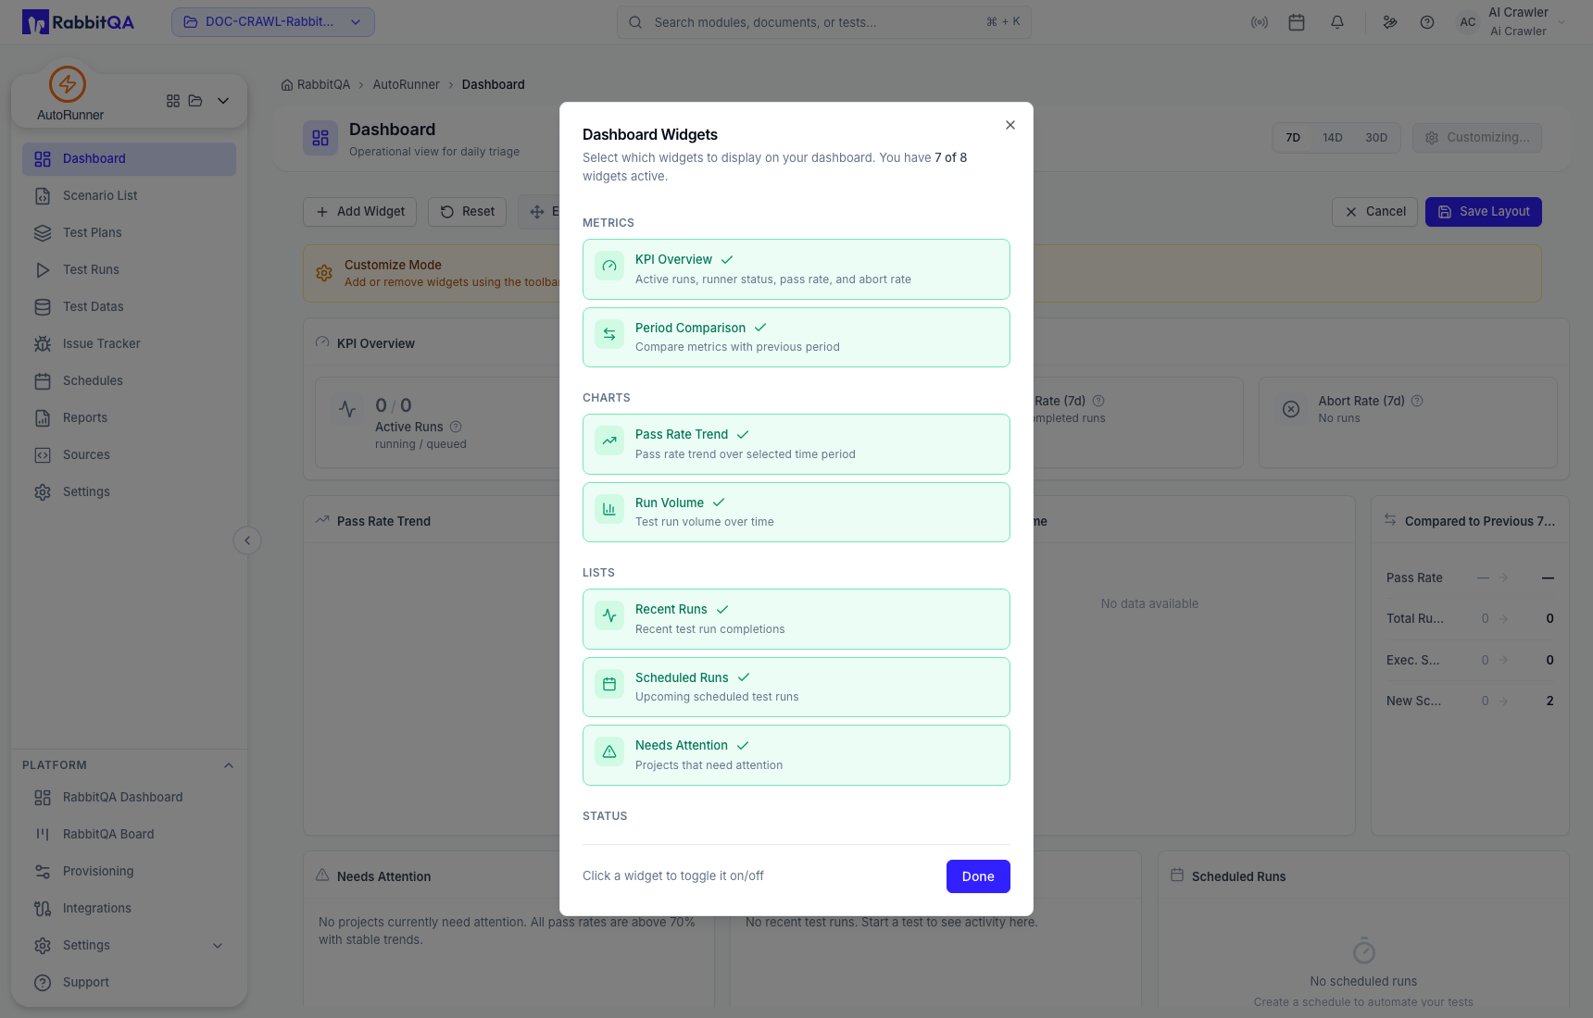Click the Support help icon
The width and height of the screenshot is (1593, 1018).
43,983
